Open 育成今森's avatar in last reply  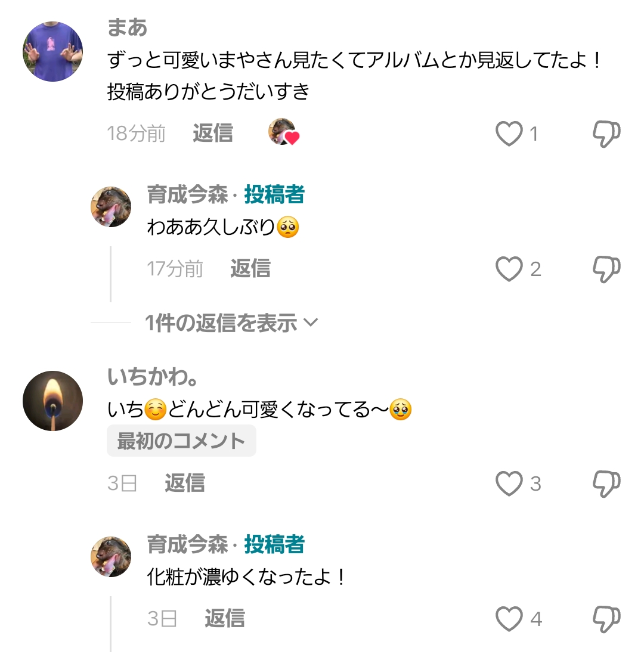point(111,556)
